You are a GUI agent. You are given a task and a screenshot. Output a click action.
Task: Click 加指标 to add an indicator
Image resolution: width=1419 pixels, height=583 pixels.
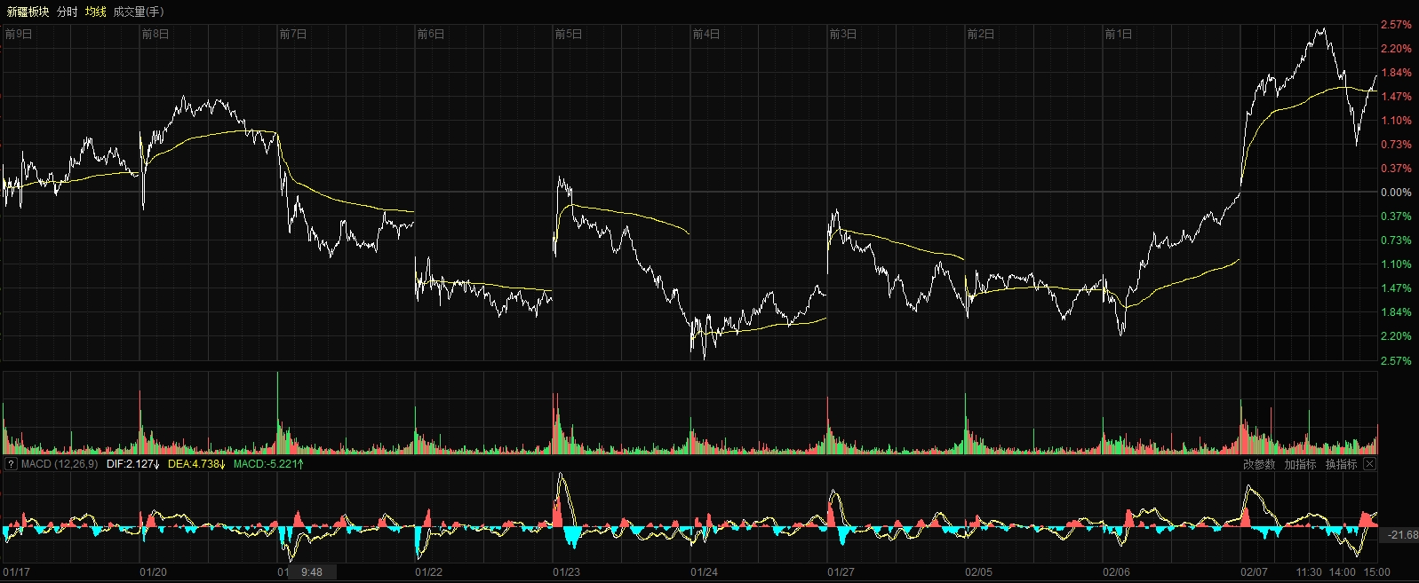coord(1300,464)
